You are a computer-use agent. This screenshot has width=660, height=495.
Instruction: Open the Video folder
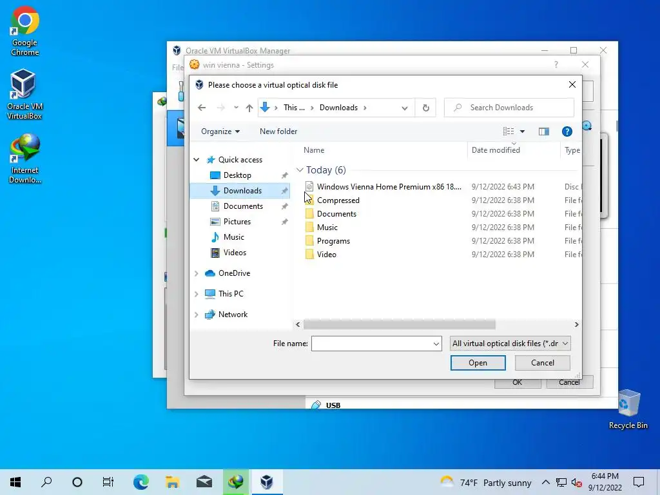click(x=326, y=254)
